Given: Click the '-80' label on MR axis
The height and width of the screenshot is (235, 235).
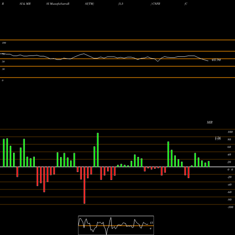Looking at the screenshot, I should click(x=229, y=200).
